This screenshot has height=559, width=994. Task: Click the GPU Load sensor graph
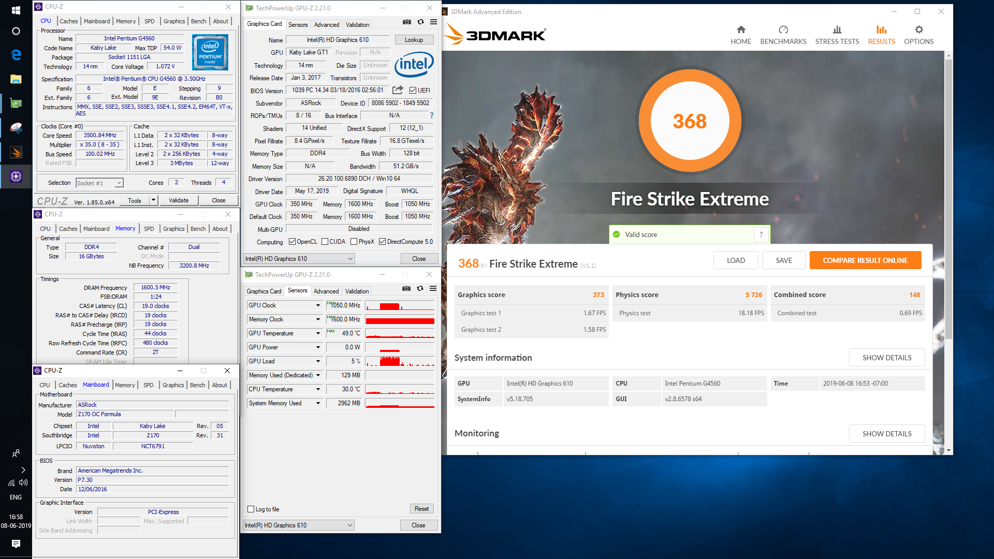click(x=400, y=361)
